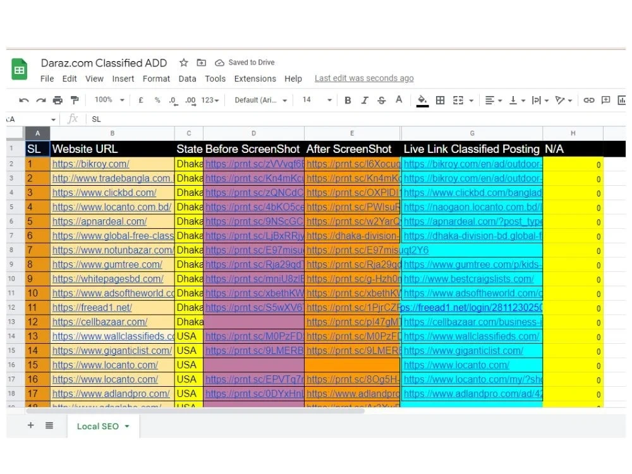632x474 pixels.
Task: Rename the Daraz.com Classified ADD title
Action: 104,63
